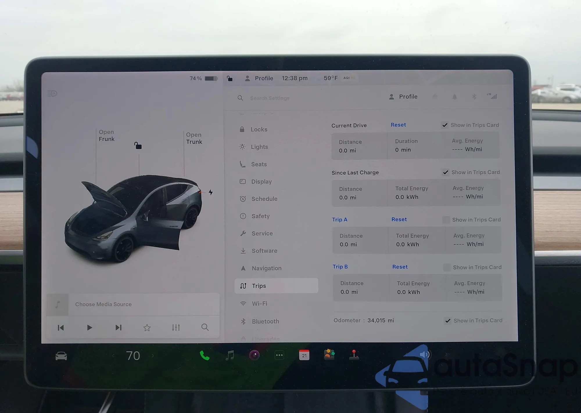Increase the temperature with the right arrow

pyautogui.click(x=153, y=356)
